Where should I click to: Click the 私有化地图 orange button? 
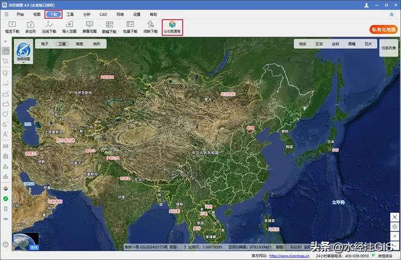(x=383, y=29)
